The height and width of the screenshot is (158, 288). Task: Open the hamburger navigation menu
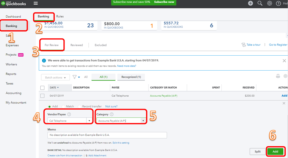[x=36, y=3]
